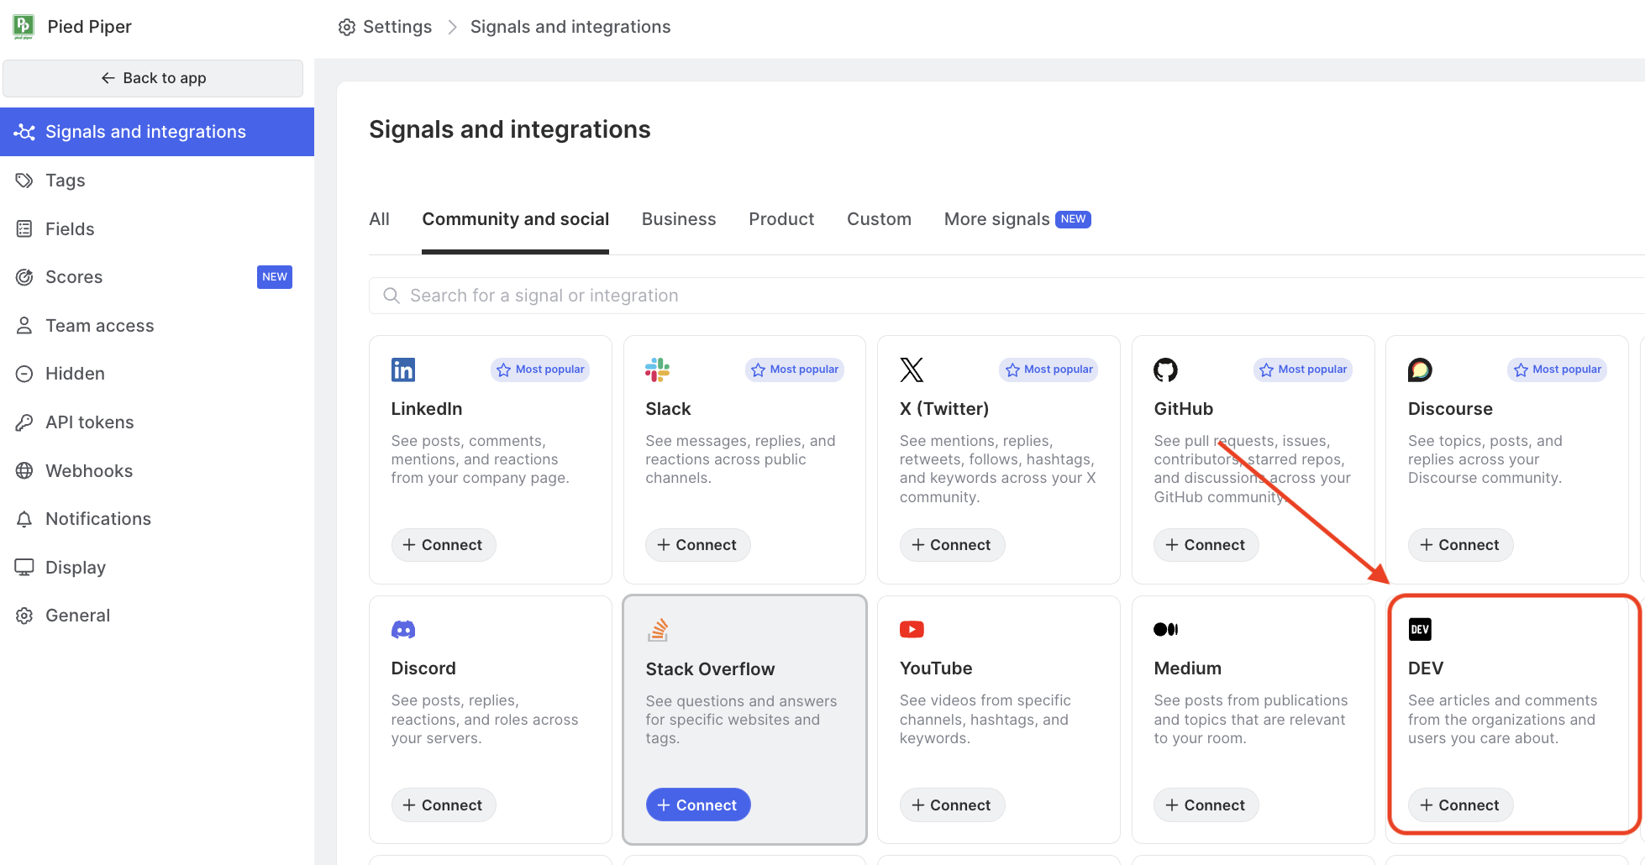Image resolution: width=1645 pixels, height=865 pixels.
Task: Click the Discourse logo icon
Action: pos(1420,370)
